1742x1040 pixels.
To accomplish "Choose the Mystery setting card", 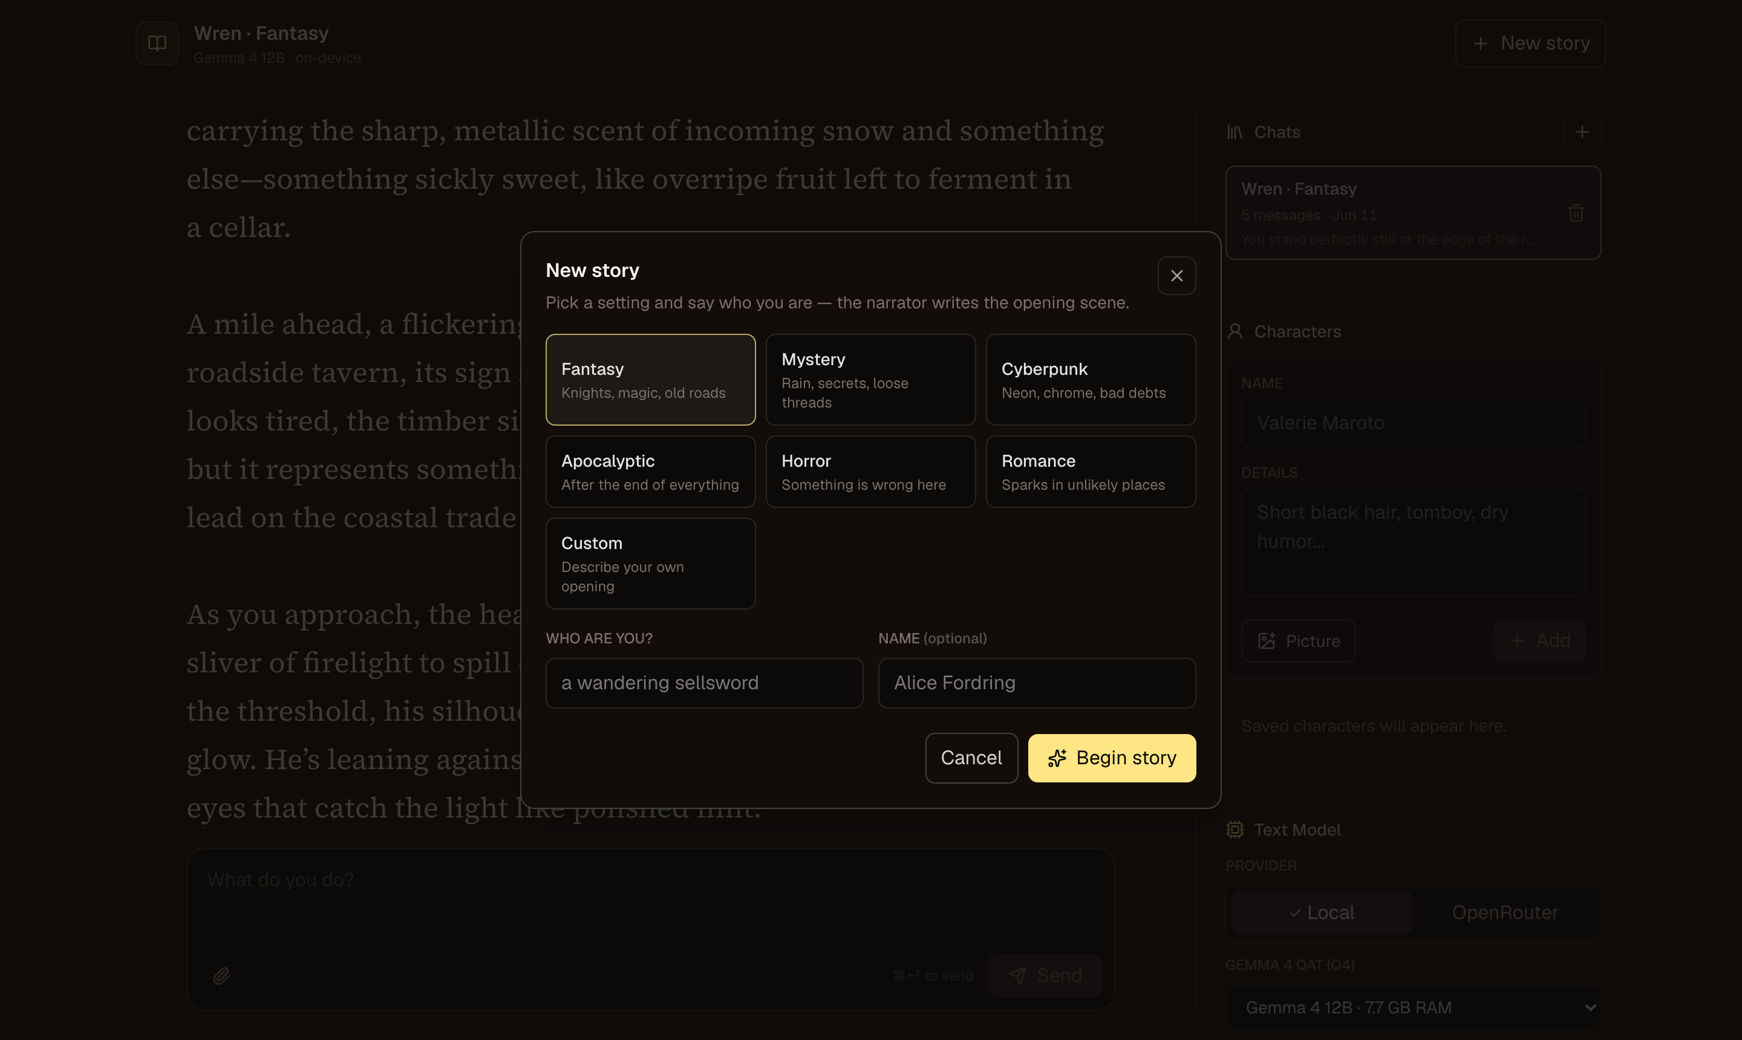I will click(870, 379).
